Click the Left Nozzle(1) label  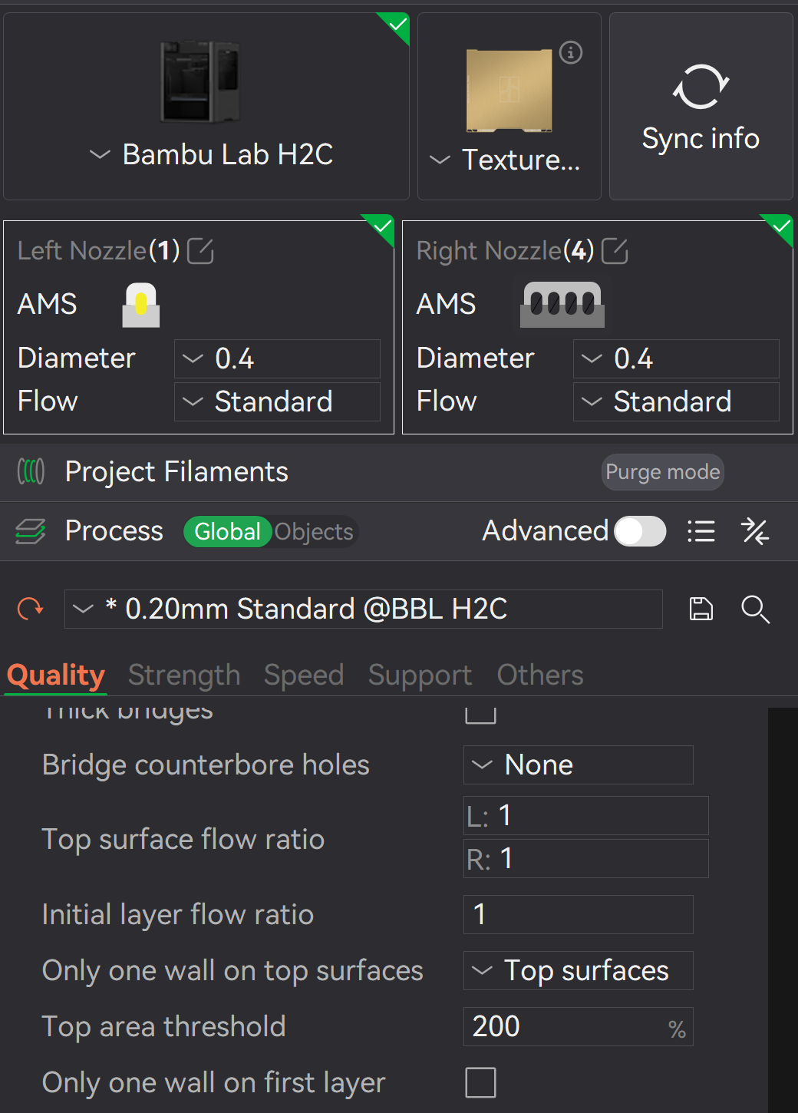coord(99,250)
